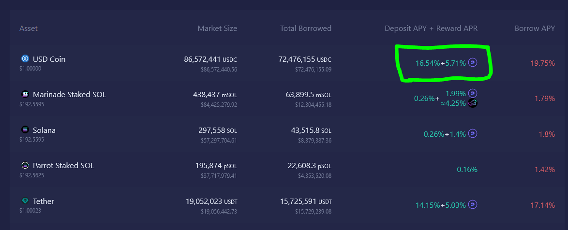Click the 438,437 mSOL market size
Viewport: 568px width, 230px height.
click(x=215, y=95)
